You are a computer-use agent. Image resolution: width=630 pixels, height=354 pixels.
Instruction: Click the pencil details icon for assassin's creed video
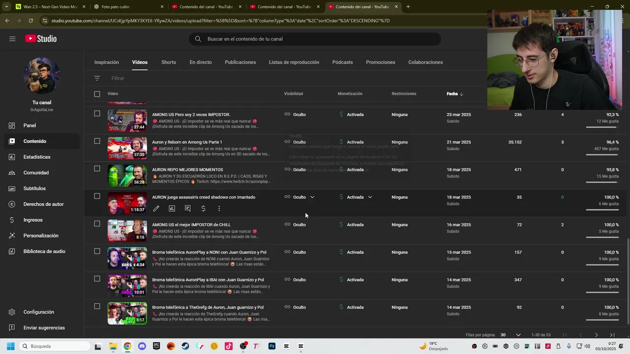tap(156, 208)
